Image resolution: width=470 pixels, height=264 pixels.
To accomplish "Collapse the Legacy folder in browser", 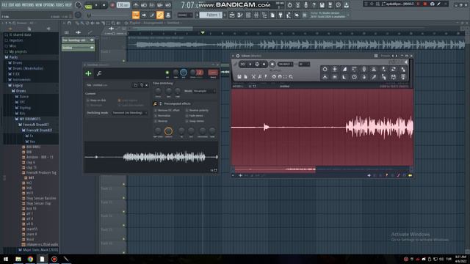I will (18, 85).
